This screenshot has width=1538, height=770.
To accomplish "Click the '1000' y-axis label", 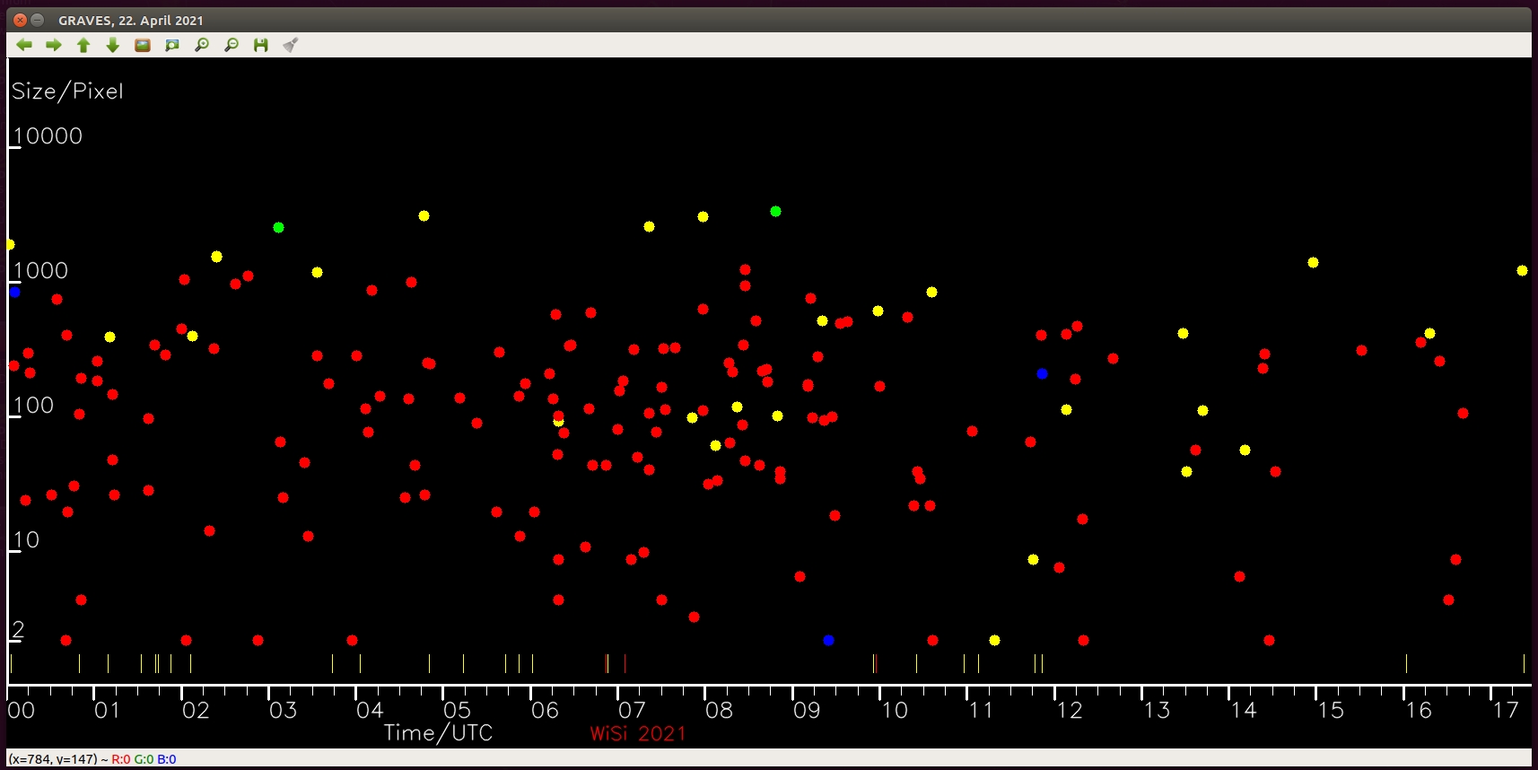I will [x=40, y=270].
